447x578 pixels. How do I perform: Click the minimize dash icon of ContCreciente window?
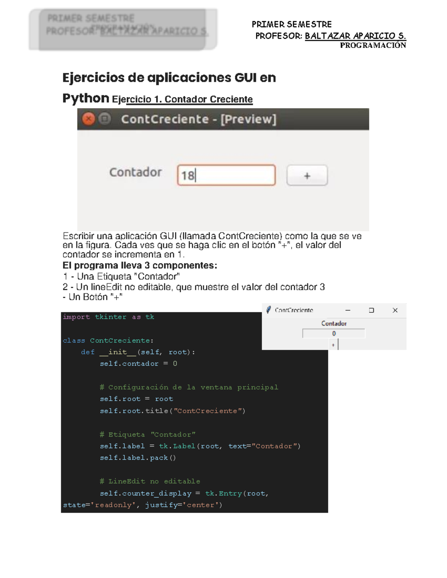[348, 310]
